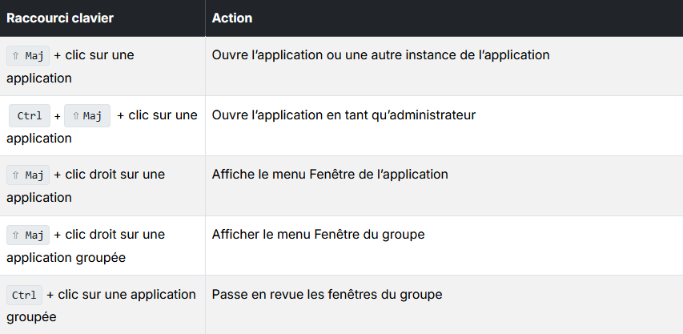Click the Ctrl key badge in the 'Ctrl + Maj' row
Screen dimensions: 683x334
click(29, 116)
